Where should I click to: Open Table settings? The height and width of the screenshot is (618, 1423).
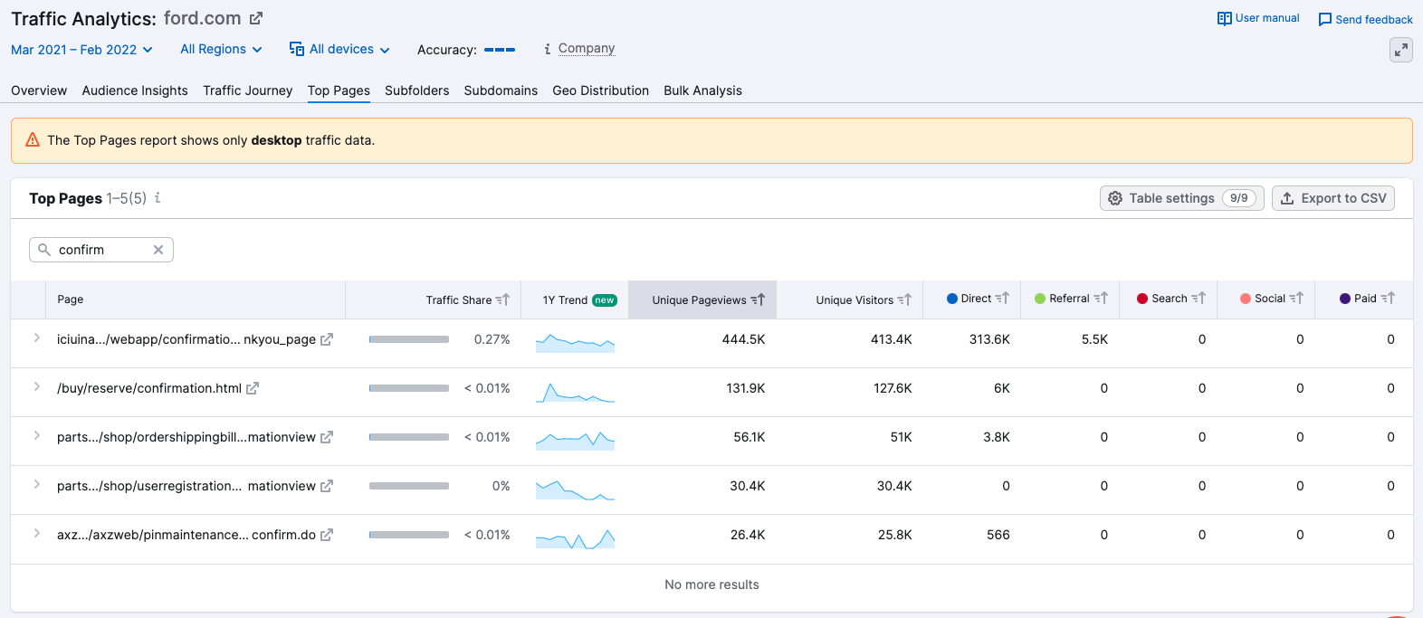coord(1180,198)
